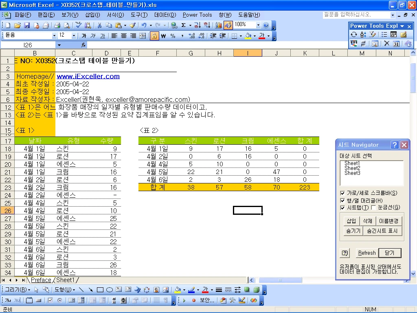Expand the font color dropdown arrow
The image size is (417, 313).
coord(269,36)
